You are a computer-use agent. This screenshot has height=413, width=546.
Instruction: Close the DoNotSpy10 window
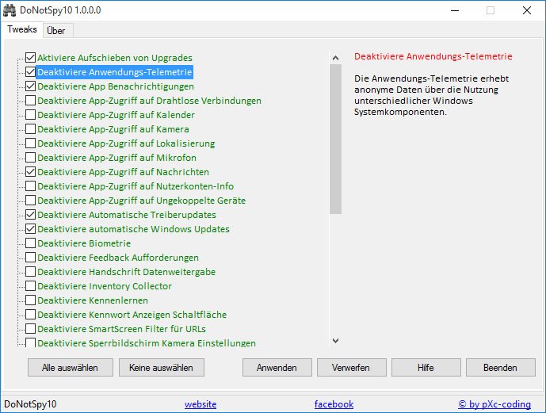click(x=527, y=10)
